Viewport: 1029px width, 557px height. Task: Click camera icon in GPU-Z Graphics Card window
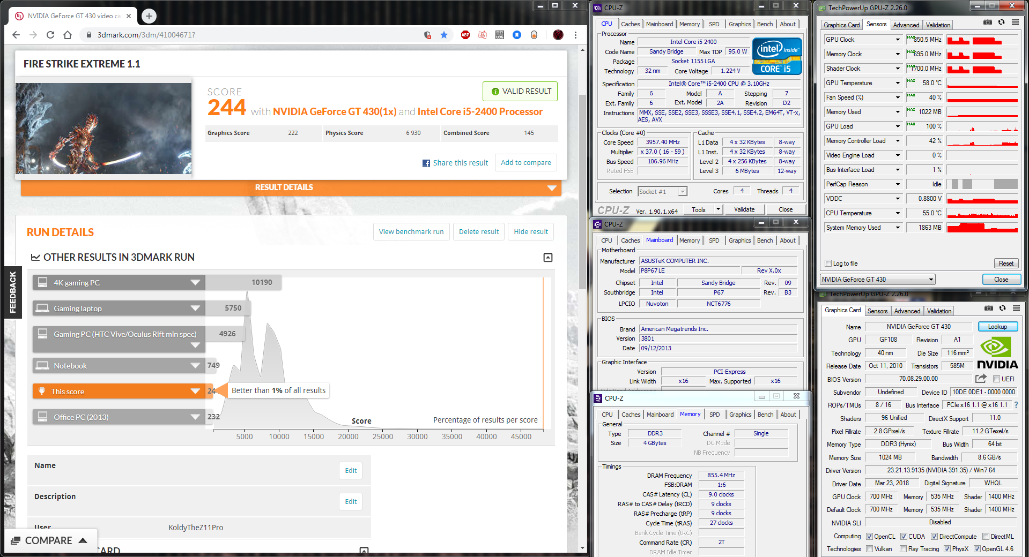pos(988,308)
